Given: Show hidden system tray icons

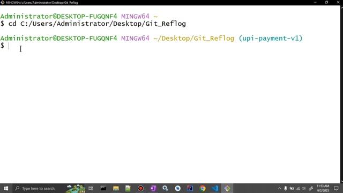Looking at the screenshot, I should click(279, 188).
